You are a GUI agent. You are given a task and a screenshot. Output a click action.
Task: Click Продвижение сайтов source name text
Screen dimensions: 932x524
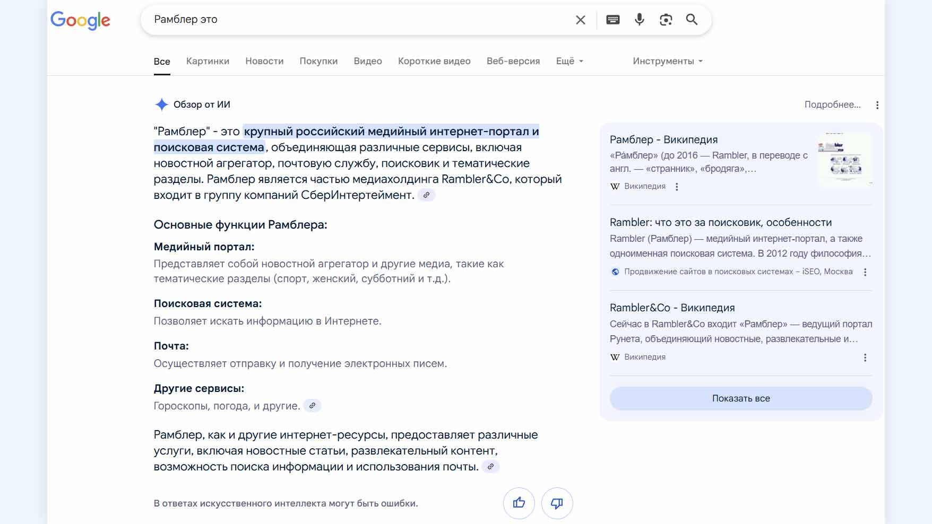738,272
